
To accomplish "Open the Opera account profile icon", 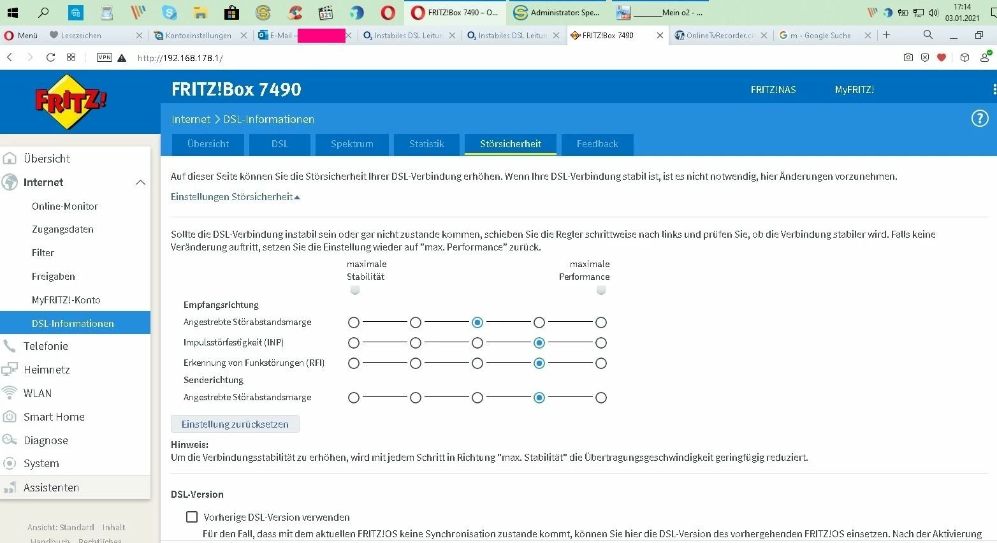I will [985, 57].
